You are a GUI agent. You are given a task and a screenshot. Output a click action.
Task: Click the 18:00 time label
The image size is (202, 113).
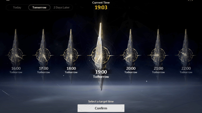[71, 68]
